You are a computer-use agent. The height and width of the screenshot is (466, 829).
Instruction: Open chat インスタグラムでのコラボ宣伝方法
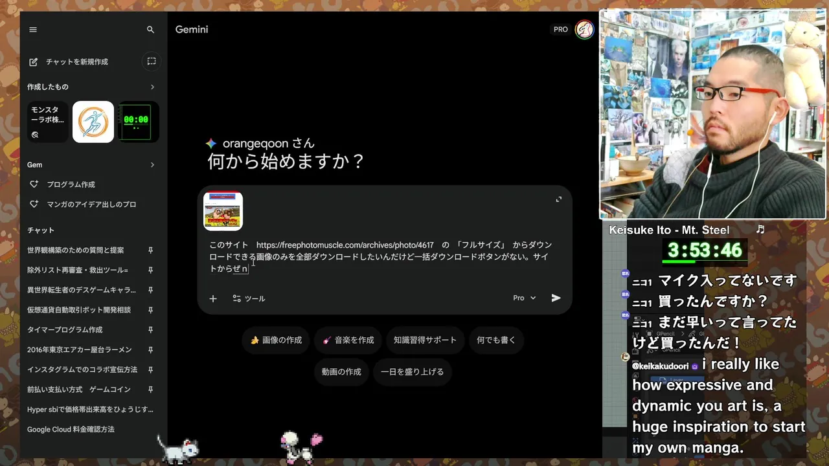coord(83,370)
